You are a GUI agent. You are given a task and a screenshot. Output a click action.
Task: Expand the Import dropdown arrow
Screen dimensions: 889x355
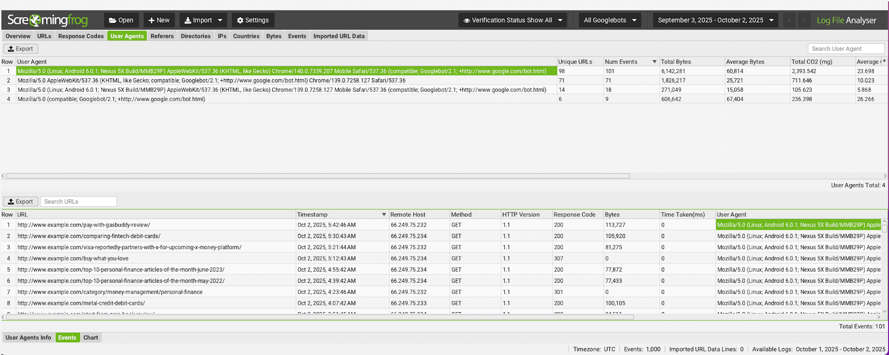(x=220, y=20)
